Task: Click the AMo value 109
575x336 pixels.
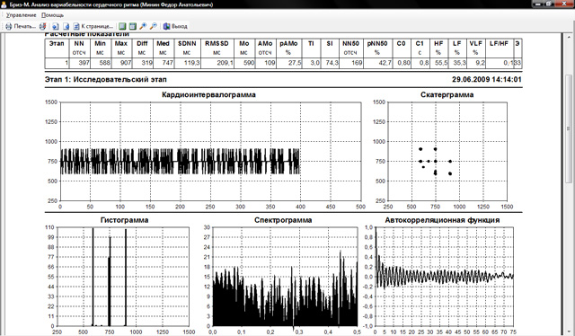Action: point(270,63)
